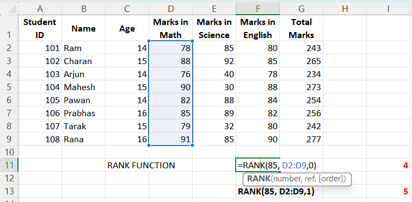Select column H header

(345, 9)
